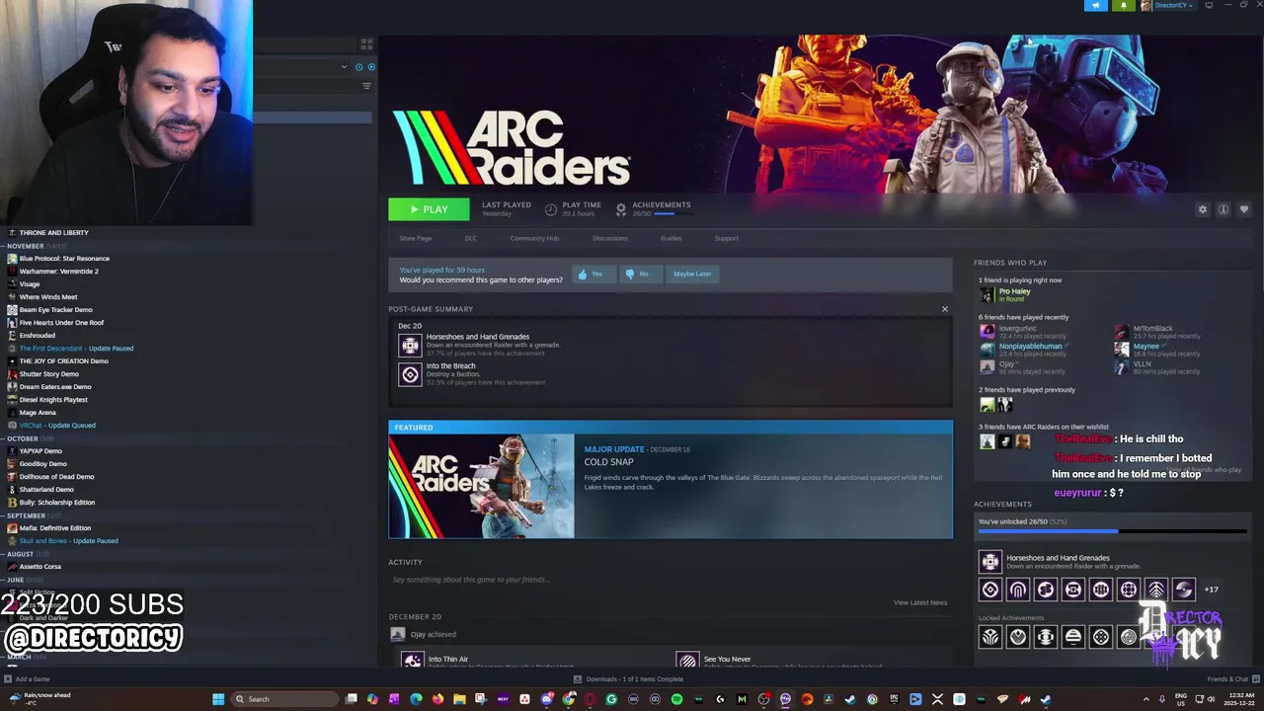
Task: Open Downloads status bar entry
Action: coord(628,679)
